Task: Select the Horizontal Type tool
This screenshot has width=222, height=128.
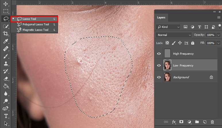Action: (x=5, y=116)
